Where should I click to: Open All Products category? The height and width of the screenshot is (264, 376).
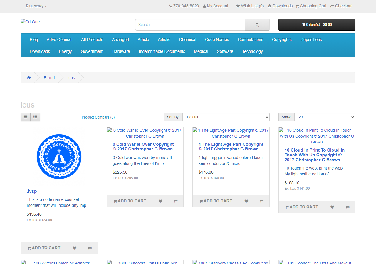[x=92, y=40]
